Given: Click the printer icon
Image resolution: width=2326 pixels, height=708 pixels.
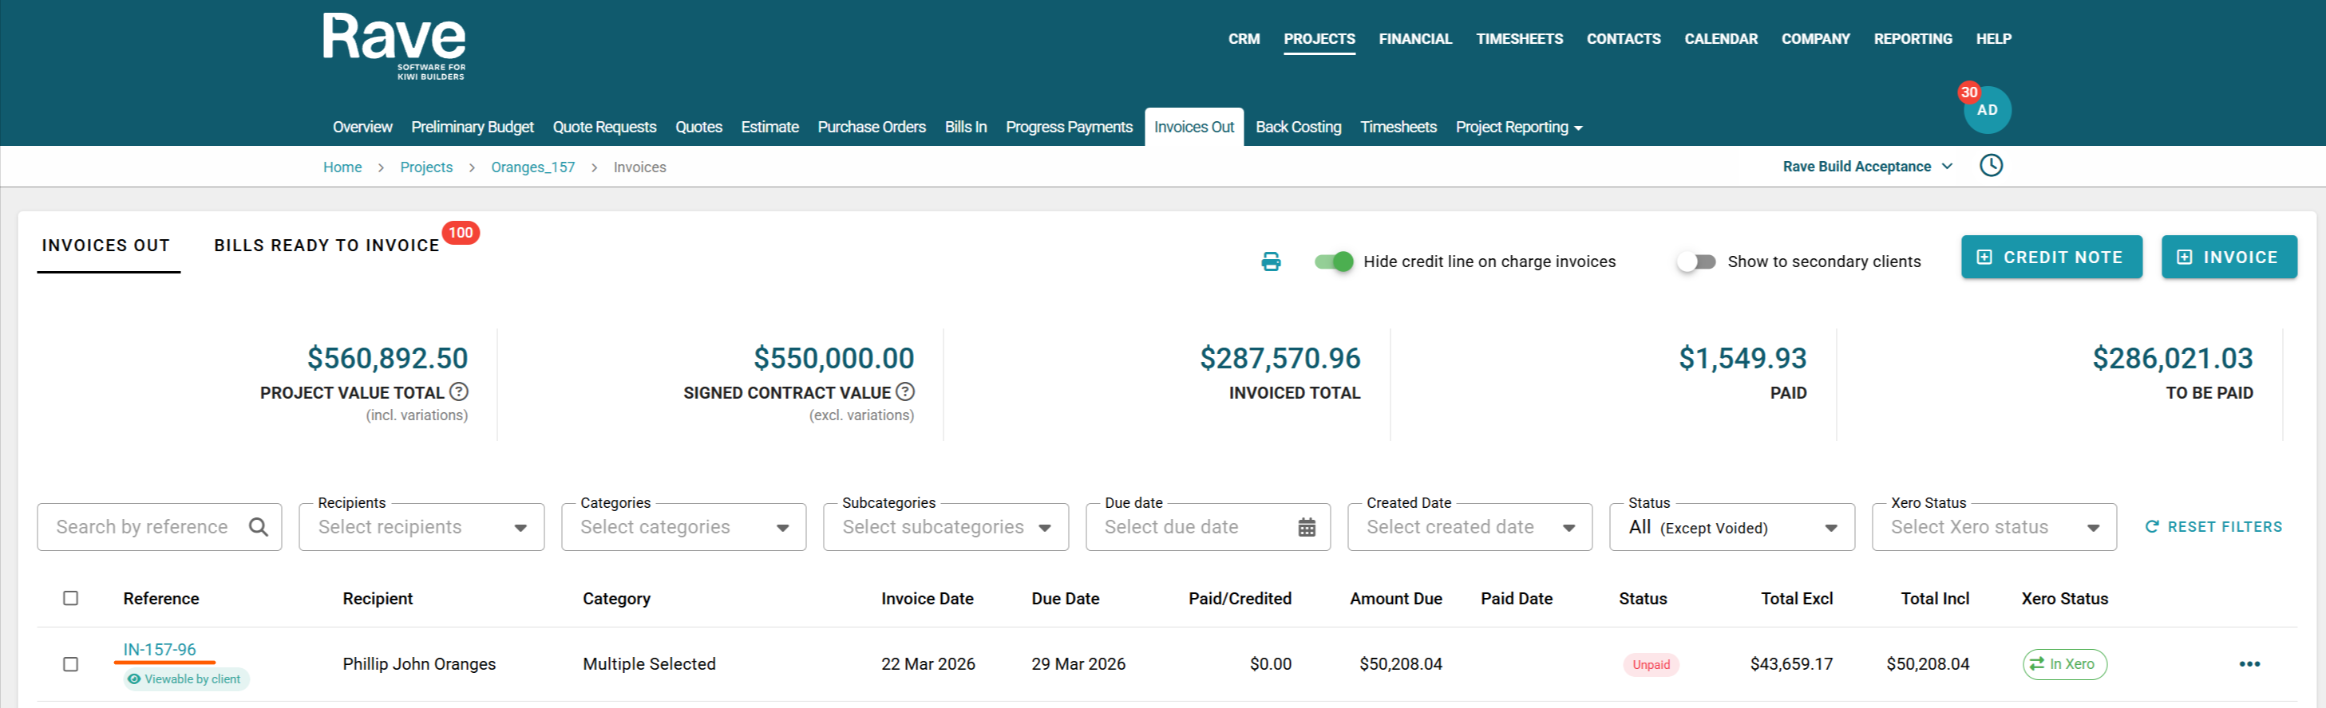Looking at the screenshot, I should point(1271,262).
